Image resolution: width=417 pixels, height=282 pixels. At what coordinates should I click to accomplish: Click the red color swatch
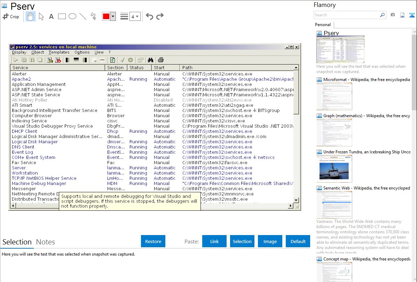[x=106, y=16]
